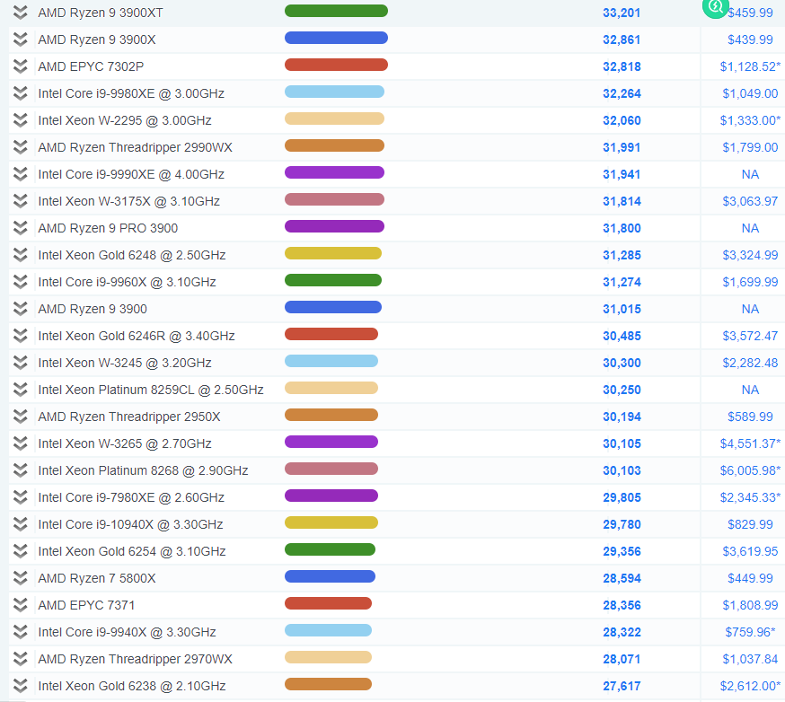Screen dimensions: 785x702
Task: Expand the Intel Xeon W-3265 row chevron
Action: pos(20,443)
